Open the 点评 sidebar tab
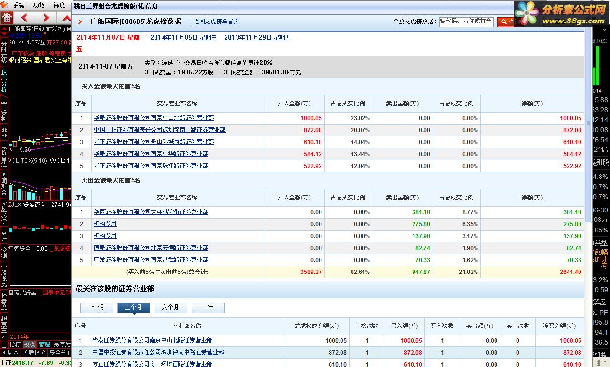The height and width of the screenshot is (367, 610). click(4, 235)
